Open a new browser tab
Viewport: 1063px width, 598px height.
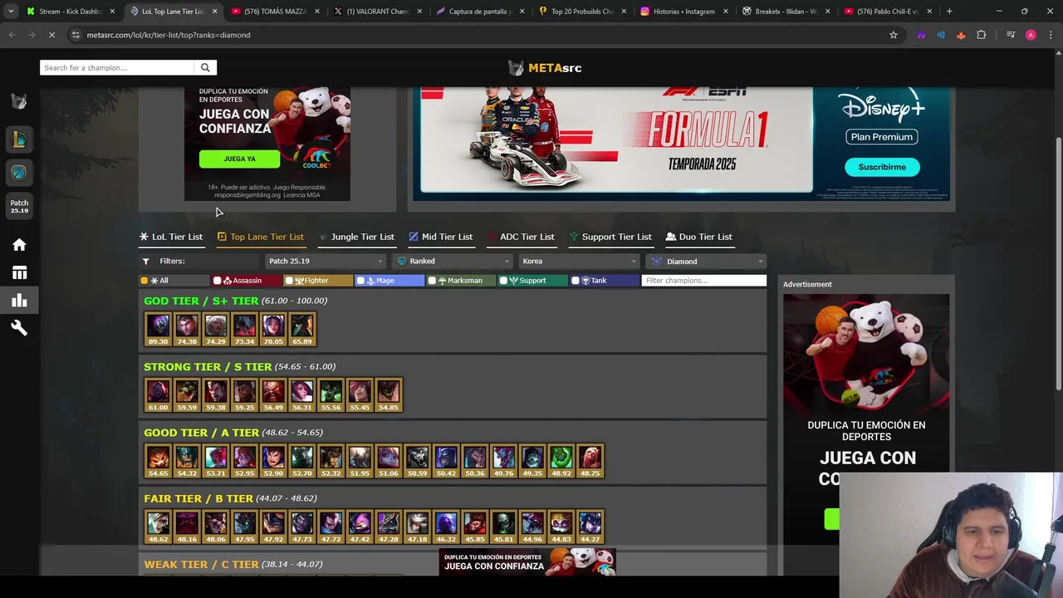(x=949, y=12)
